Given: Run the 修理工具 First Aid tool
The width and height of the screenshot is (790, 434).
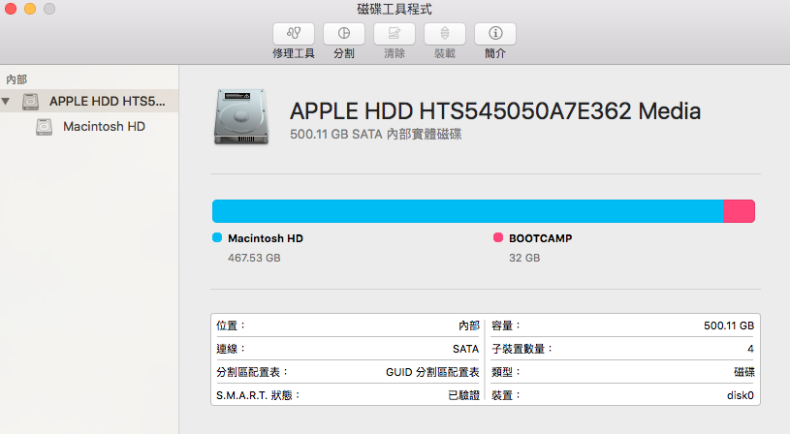Looking at the screenshot, I should point(294,34).
